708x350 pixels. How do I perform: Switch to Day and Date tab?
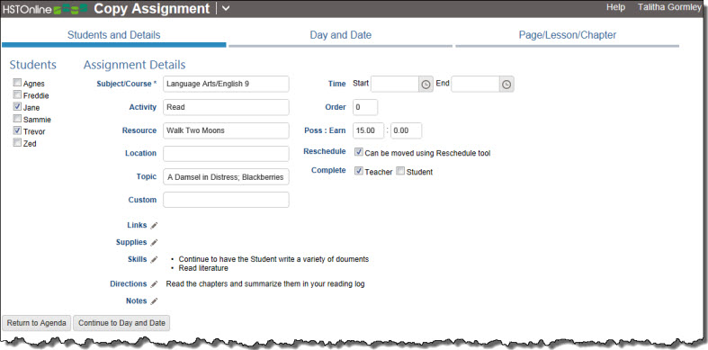click(x=340, y=35)
